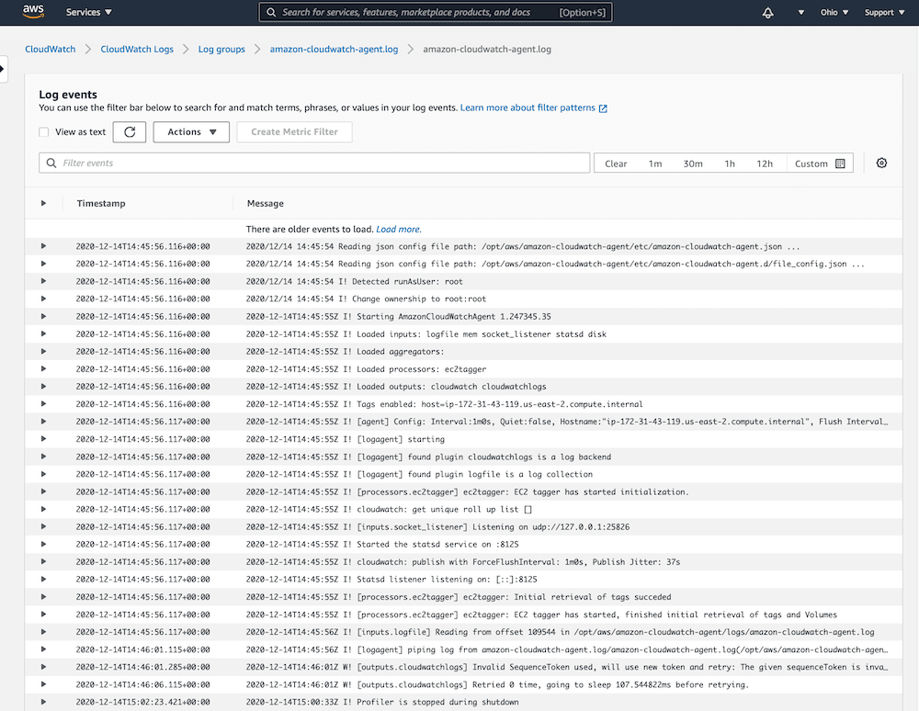Select the 30m time range filter
This screenshot has height=711, width=919.
(692, 164)
